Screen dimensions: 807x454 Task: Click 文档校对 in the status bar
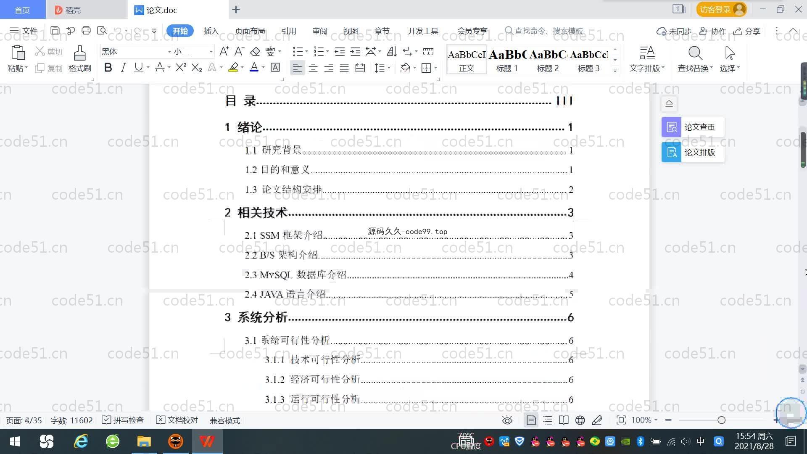click(177, 420)
